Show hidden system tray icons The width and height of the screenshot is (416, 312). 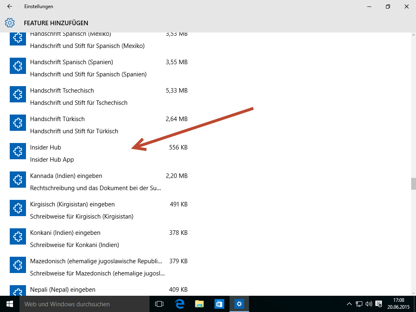(x=349, y=304)
